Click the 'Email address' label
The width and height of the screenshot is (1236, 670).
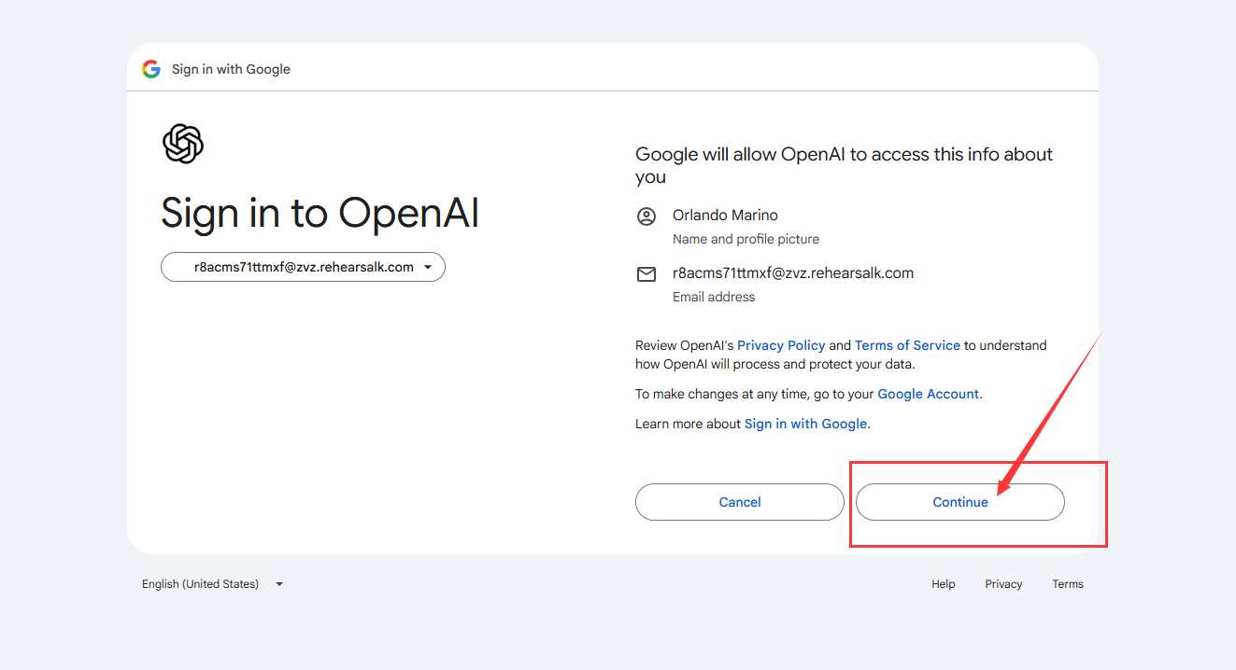click(714, 297)
